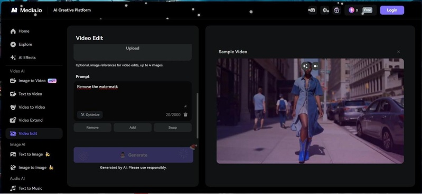The width and height of the screenshot is (422, 194).
Task: Open the settings gear icon
Action: [x=325, y=10]
